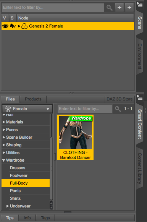Screen dimensions: 147x222
Task: Select the Info tab at the bottom
Action: click(27, 218)
